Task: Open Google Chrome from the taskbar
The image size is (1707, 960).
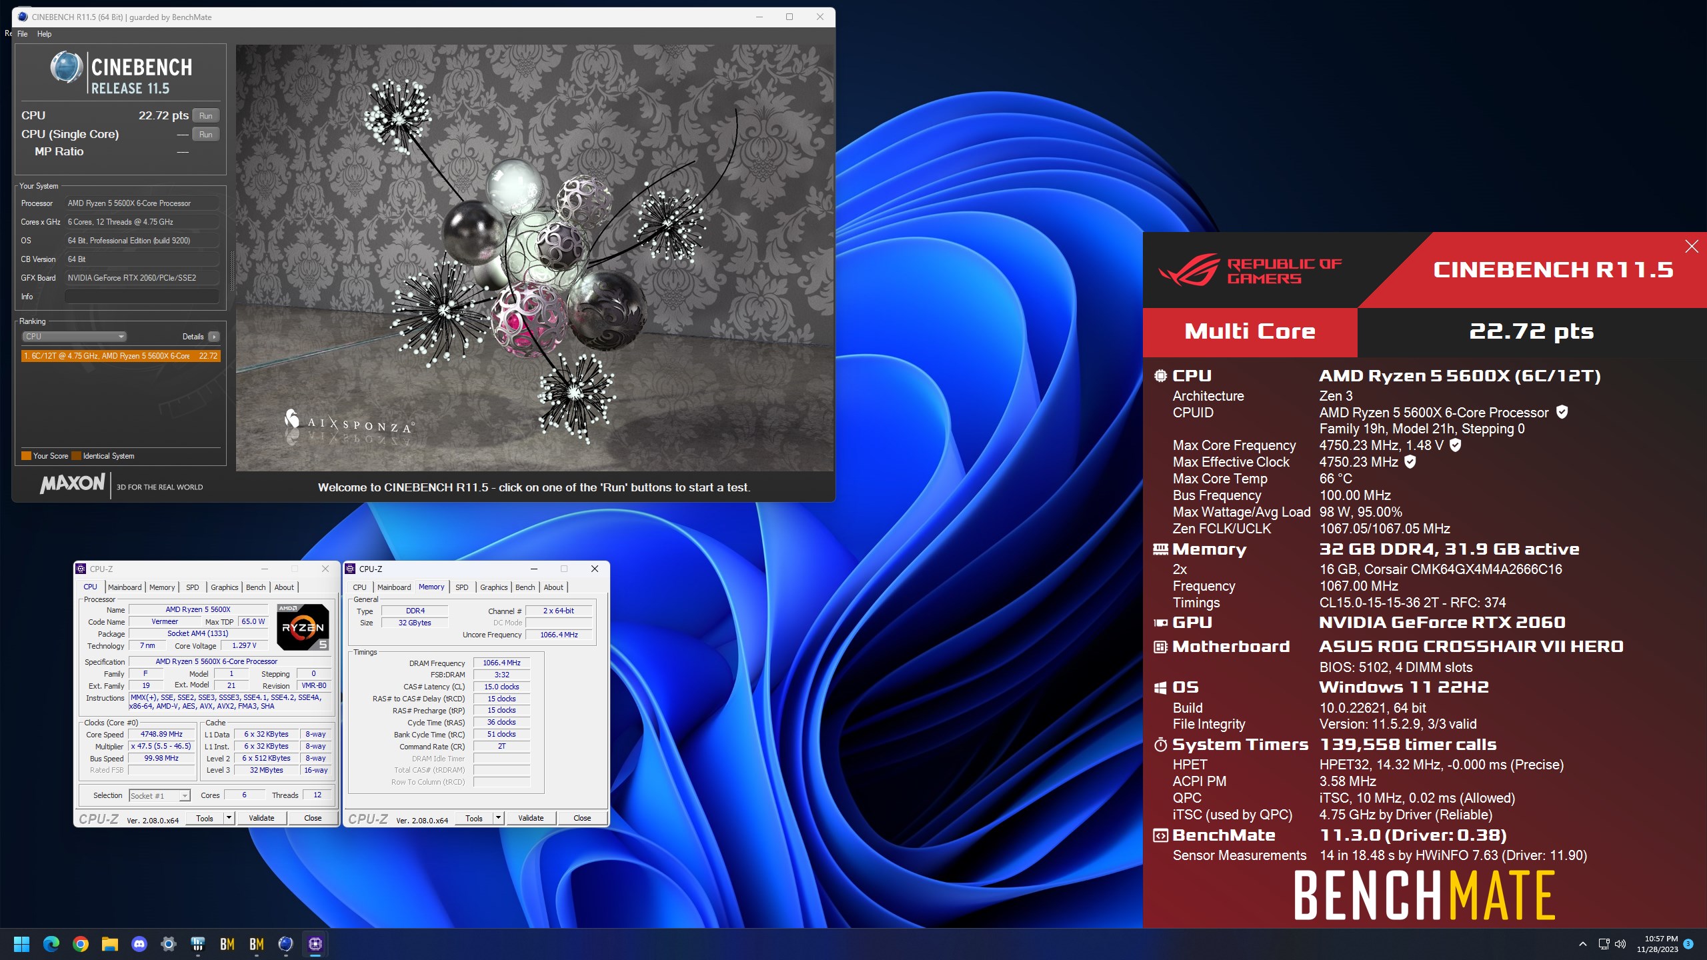Action: 80,944
